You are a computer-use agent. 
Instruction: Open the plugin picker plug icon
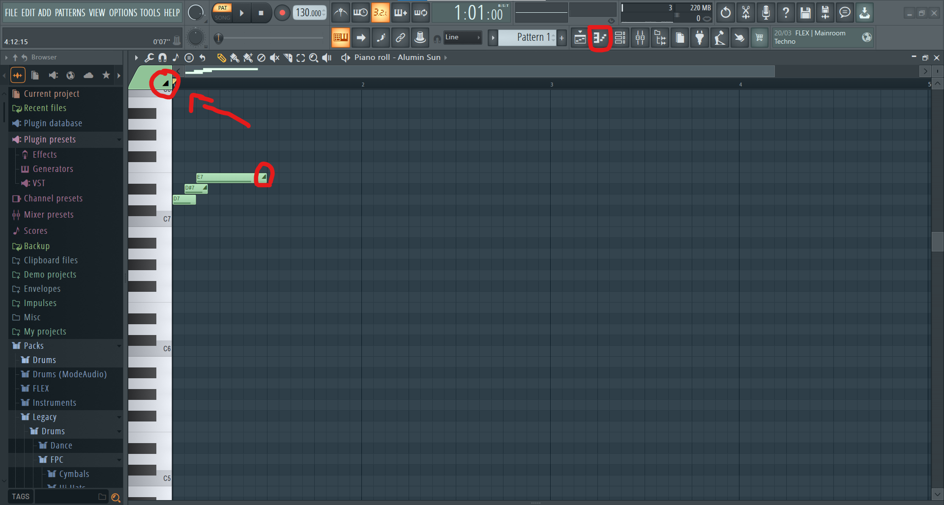pos(700,37)
